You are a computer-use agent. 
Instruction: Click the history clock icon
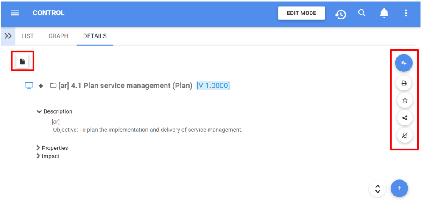tap(340, 14)
